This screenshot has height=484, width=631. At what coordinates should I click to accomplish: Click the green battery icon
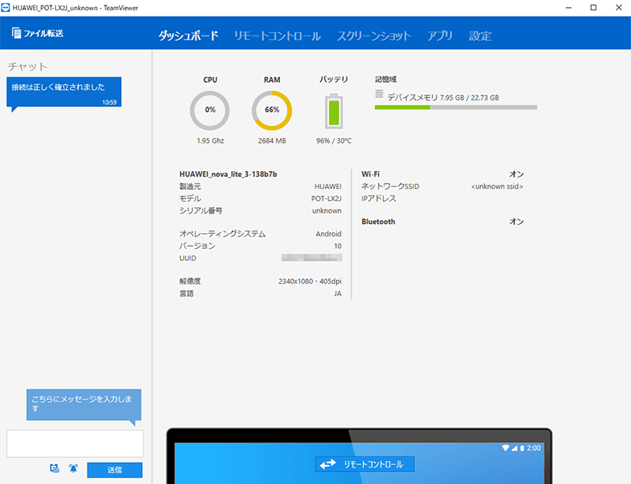click(334, 111)
